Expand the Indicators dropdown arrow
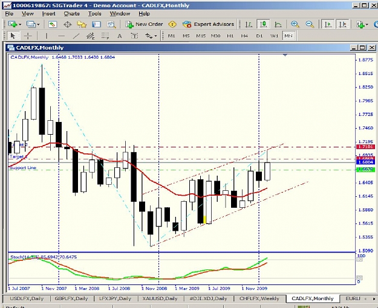 pos(367,25)
